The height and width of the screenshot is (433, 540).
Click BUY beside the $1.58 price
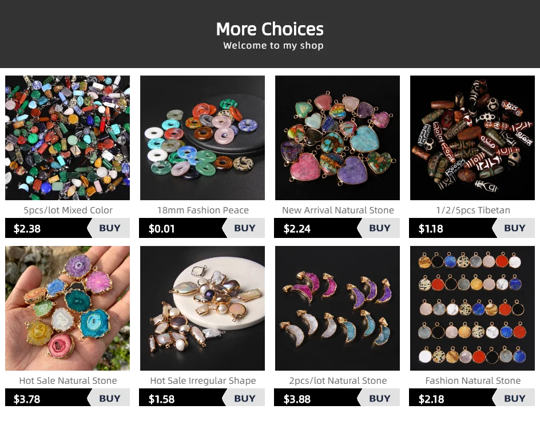point(244,399)
